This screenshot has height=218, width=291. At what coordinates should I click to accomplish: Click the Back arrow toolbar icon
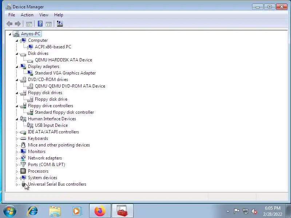[9, 24]
